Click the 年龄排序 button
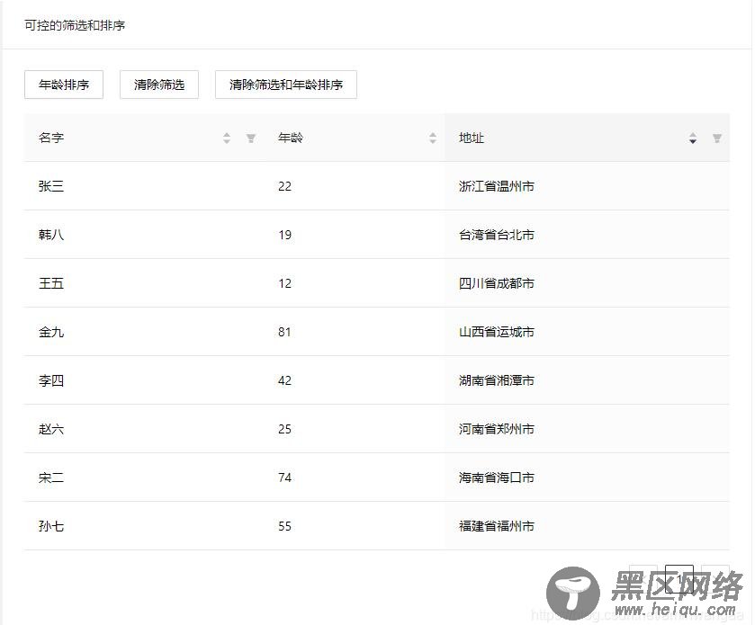755x625 pixels. pyautogui.click(x=64, y=85)
